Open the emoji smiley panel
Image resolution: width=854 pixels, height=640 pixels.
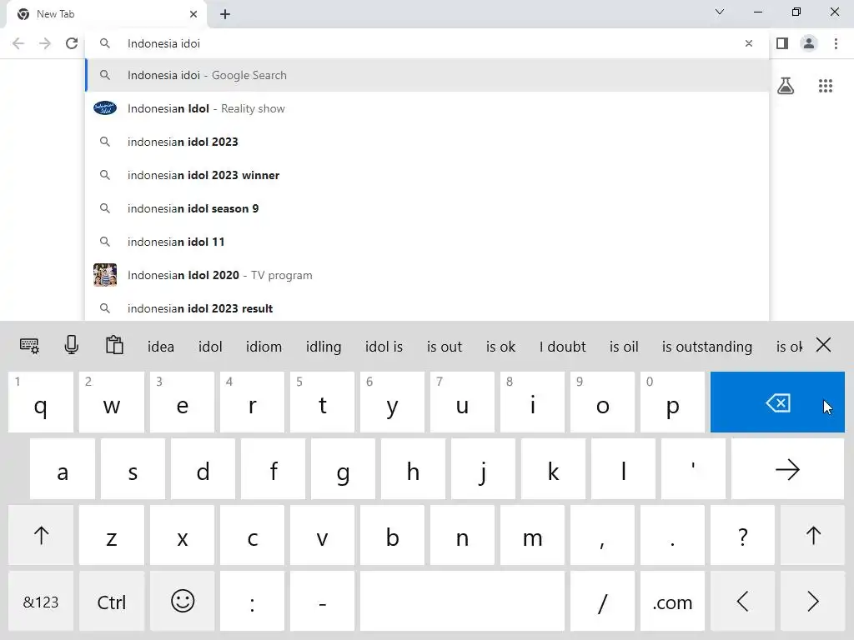point(182,602)
